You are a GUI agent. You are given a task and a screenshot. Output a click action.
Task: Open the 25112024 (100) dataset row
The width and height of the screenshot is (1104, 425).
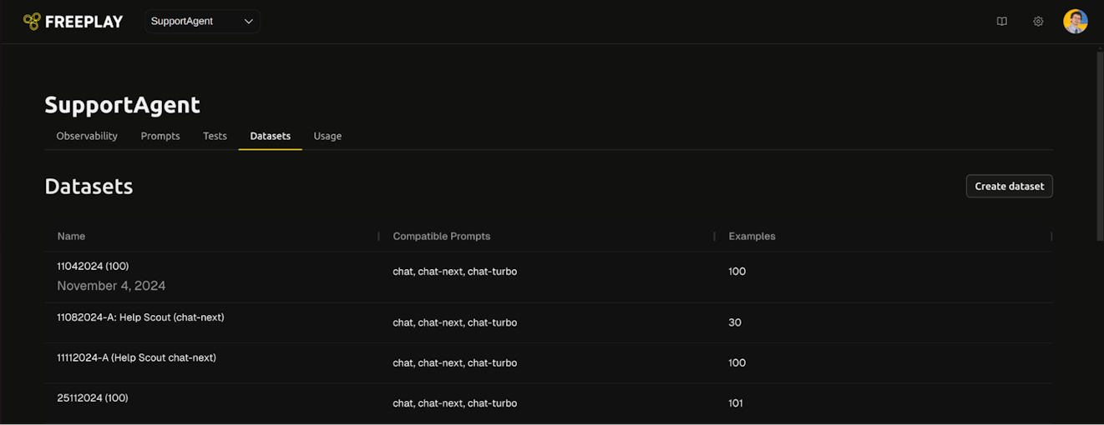point(93,398)
